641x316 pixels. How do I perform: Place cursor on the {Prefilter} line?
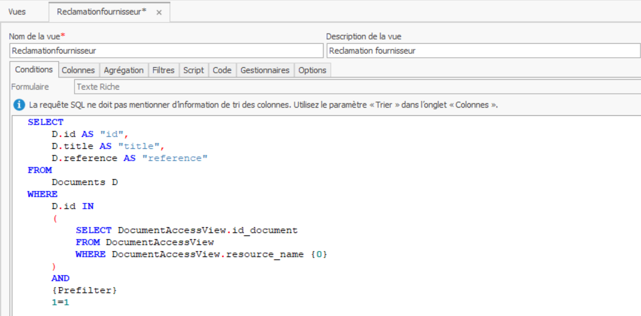point(84,290)
